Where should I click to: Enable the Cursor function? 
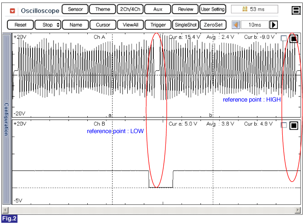(x=103, y=25)
